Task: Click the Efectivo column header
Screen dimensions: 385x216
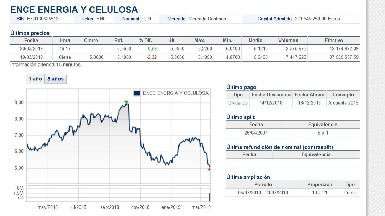Action: [x=334, y=41]
